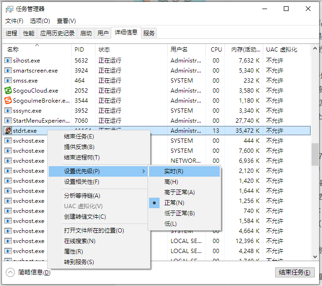
Task: Click the circled arrow beside 简略信息
Action: point(10,273)
